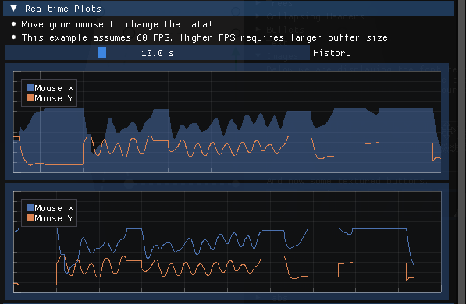This screenshot has width=466, height=304.
Task: Hide Mouse Y series via bottom legend label
Action: (x=54, y=218)
